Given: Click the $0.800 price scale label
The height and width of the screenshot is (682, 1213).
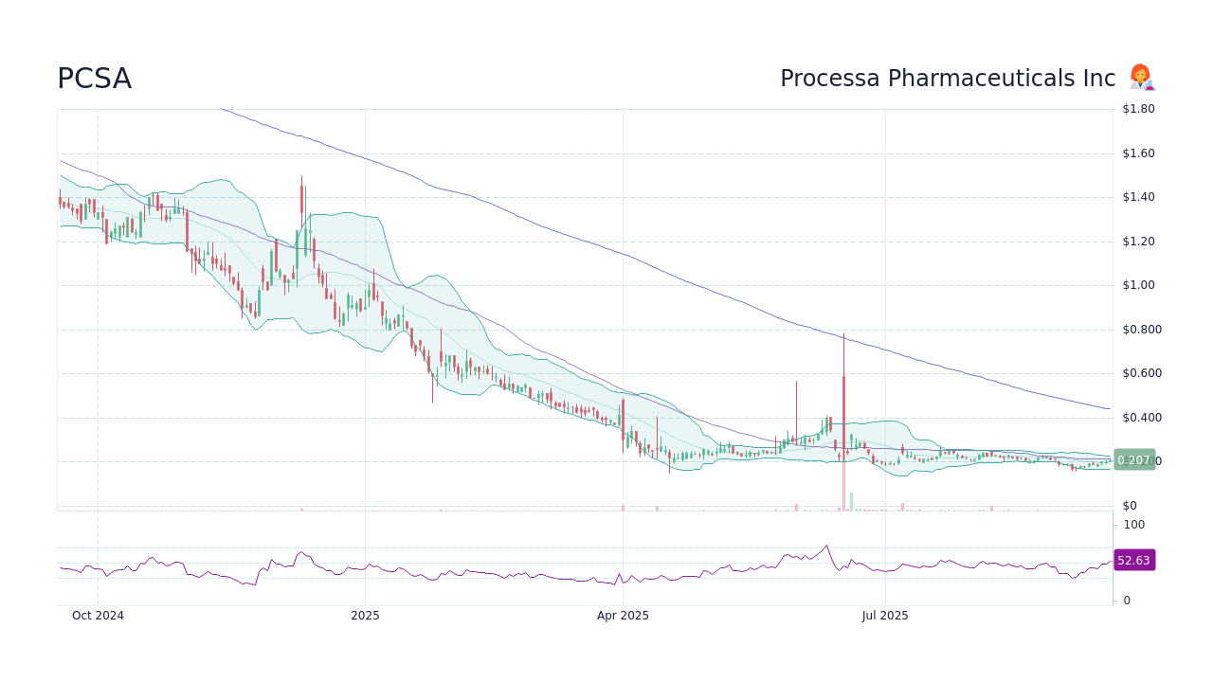Looking at the screenshot, I should [1141, 329].
